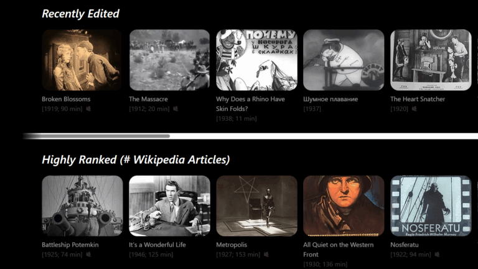The height and width of the screenshot is (269, 478).
Task: Select the Battleship Potemkin thumbnail
Action: [82, 206]
